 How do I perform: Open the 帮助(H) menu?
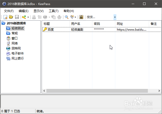tap(69, 11)
